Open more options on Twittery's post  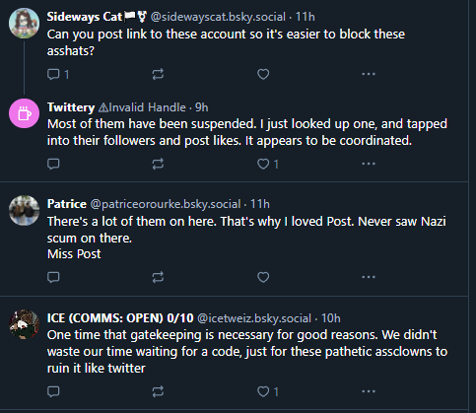369,164
